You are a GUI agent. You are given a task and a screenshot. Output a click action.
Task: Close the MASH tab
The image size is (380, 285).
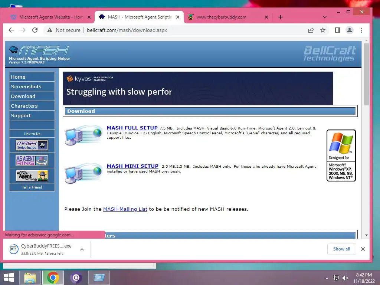pos(178,17)
